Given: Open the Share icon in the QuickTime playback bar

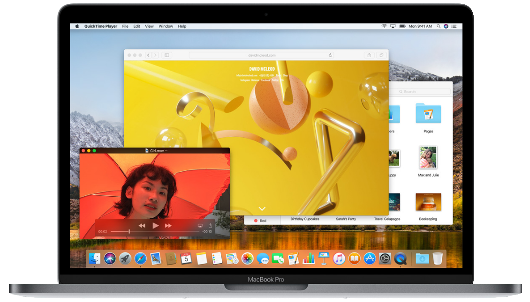Looking at the screenshot, I should [x=210, y=225].
